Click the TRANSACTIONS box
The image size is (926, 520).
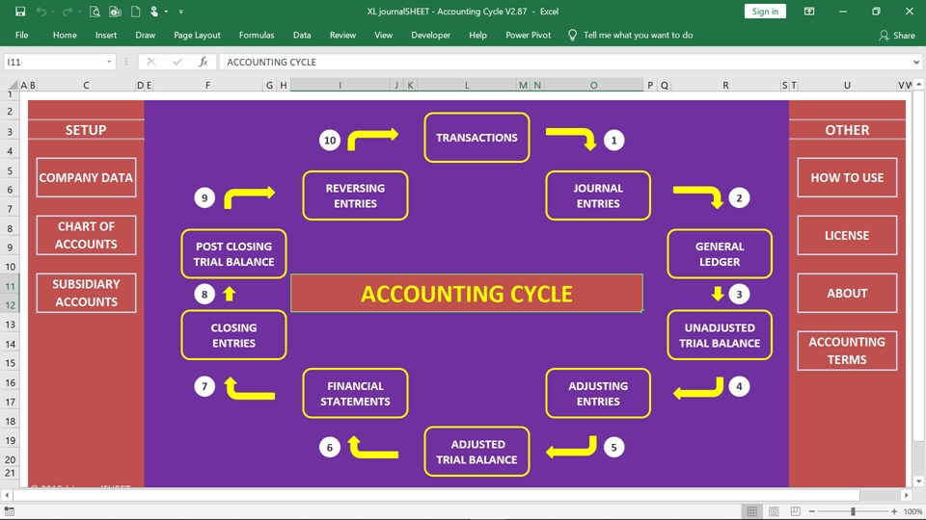477,138
